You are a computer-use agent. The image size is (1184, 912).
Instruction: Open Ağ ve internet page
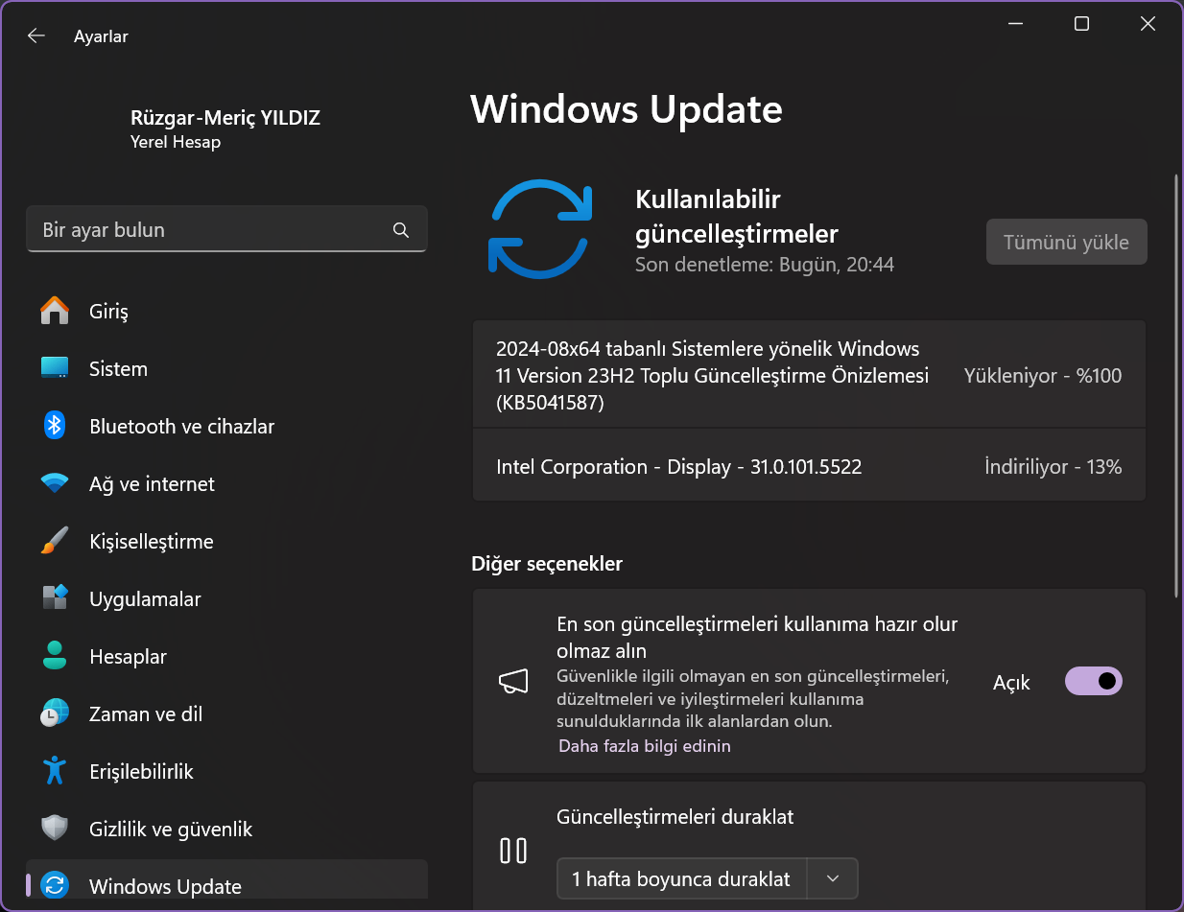[x=226, y=483]
